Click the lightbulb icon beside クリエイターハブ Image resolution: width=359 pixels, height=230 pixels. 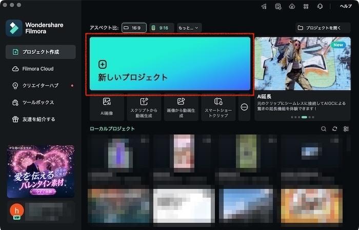point(15,86)
